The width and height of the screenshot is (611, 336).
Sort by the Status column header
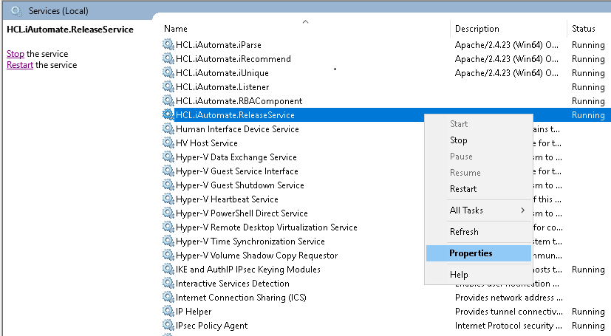click(x=584, y=29)
